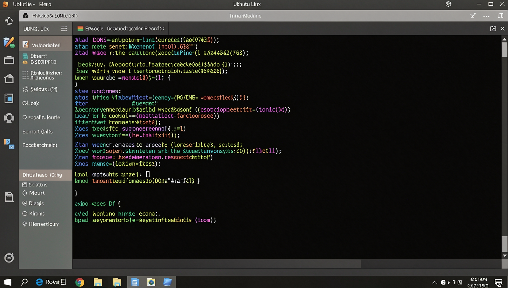
Task: Click the scroll up arrow of editor scrollbar
Action: 505,39
